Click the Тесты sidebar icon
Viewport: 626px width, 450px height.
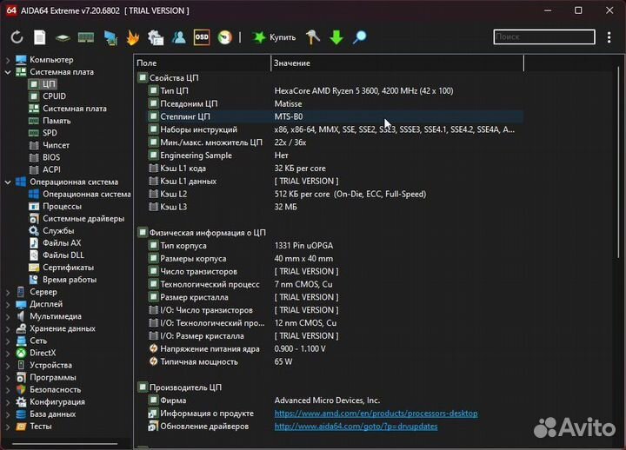pos(21,427)
